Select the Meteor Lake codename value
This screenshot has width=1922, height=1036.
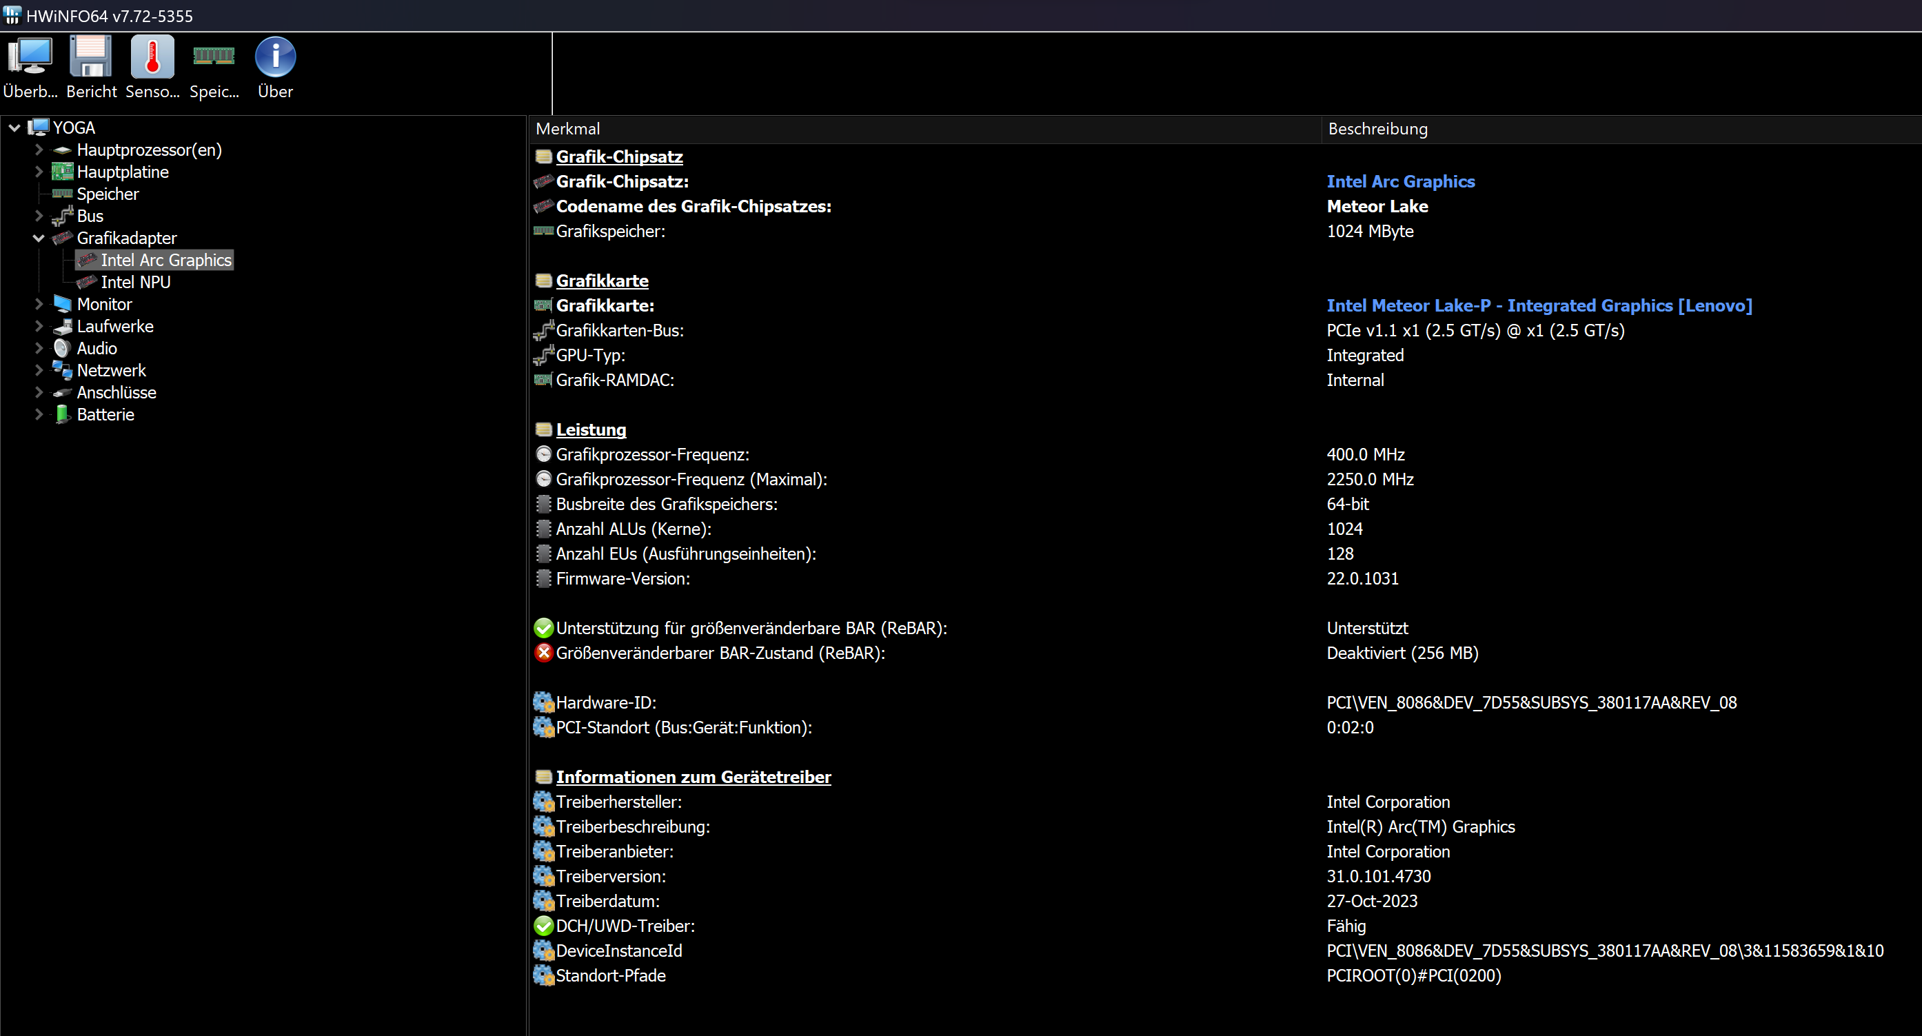[1377, 207]
